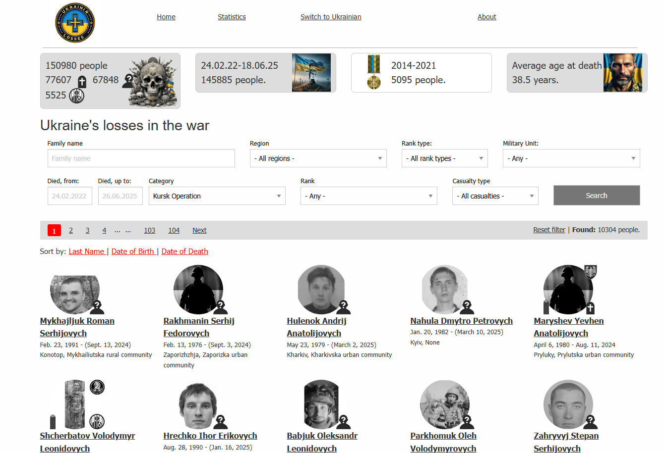665x453 pixels.
Task: Go to the Home page
Action: (x=166, y=17)
